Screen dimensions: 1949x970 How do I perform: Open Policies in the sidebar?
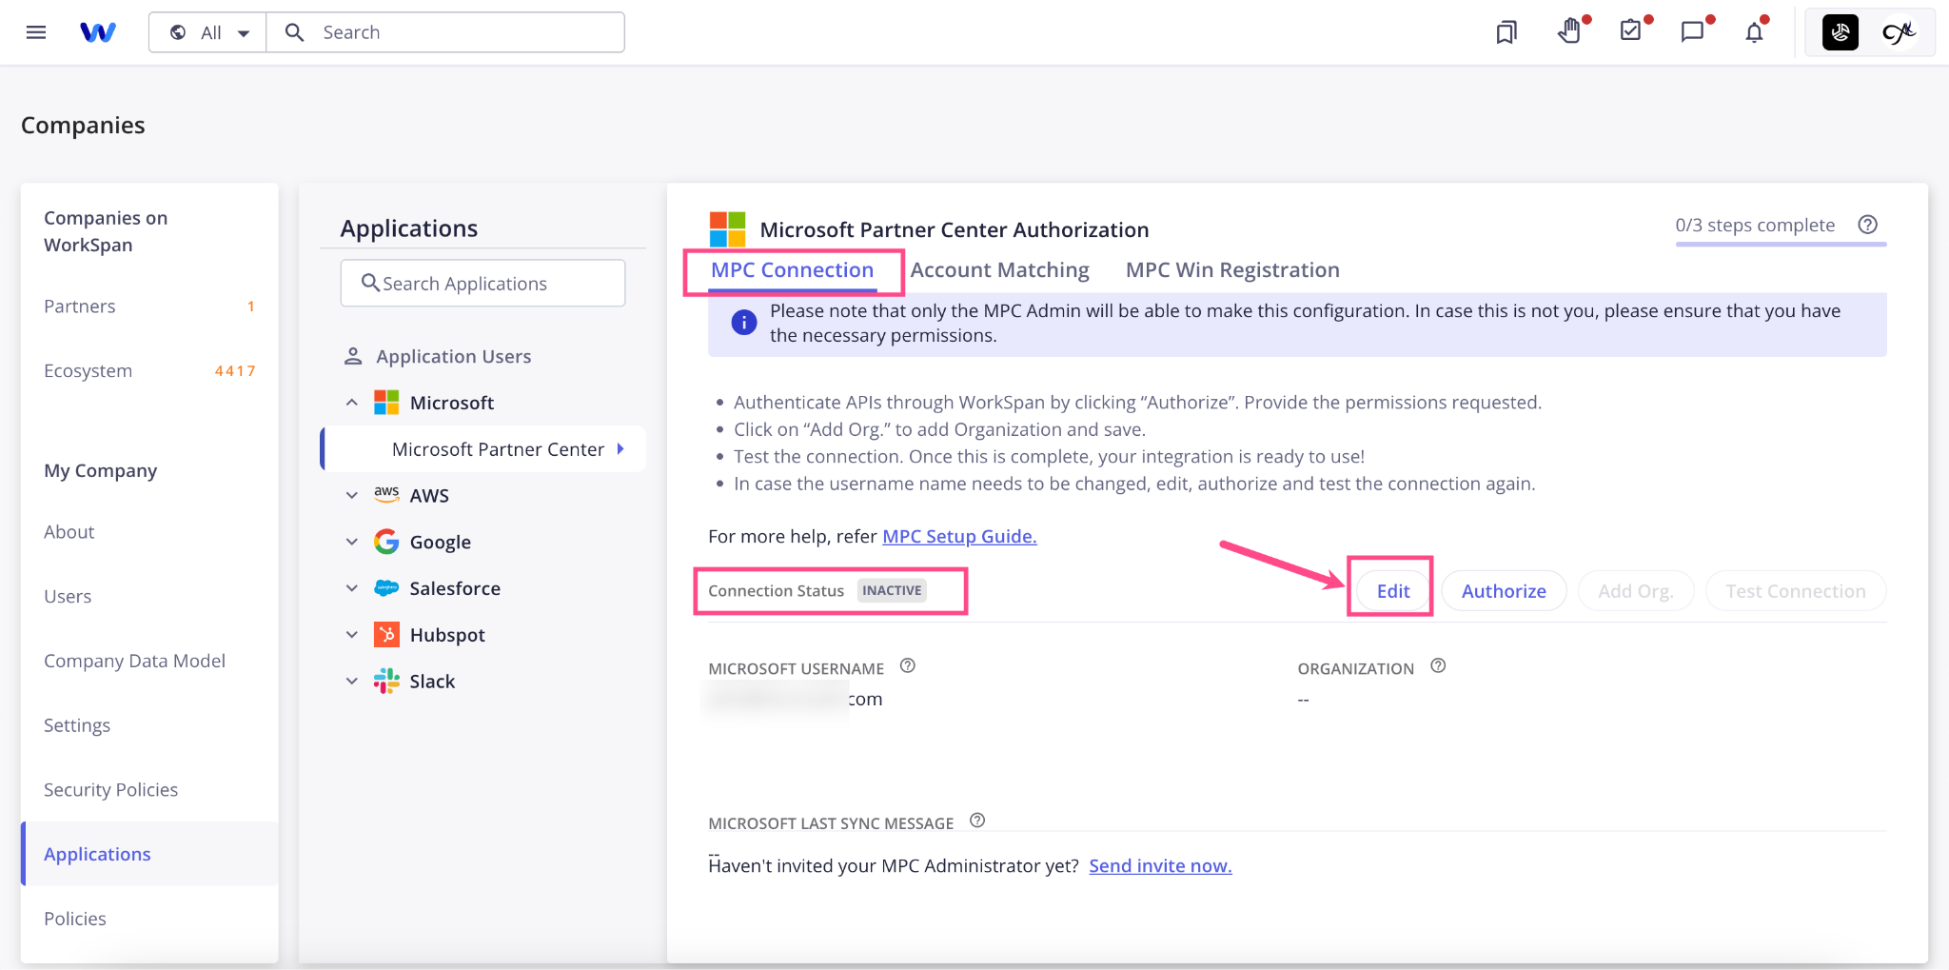(x=75, y=919)
